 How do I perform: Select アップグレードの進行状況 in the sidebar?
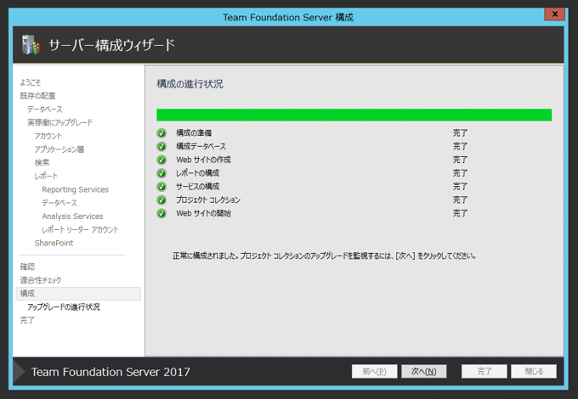[x=64, y=306]
